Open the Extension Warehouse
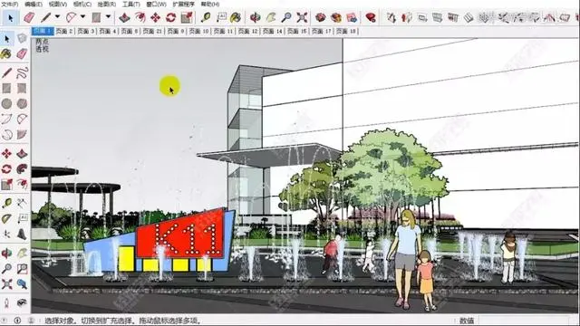The width and height of the screenshot is (580, 326). 336,17
